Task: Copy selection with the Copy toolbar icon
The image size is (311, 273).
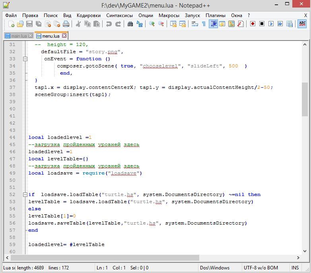Action: pyautogui.click(x=87, y=24)
